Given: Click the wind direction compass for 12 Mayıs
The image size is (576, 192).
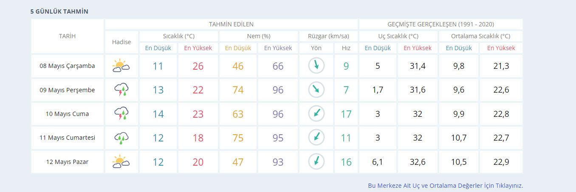Looking at the screenshot, I should pyautogui.click(x=316, y=162).
